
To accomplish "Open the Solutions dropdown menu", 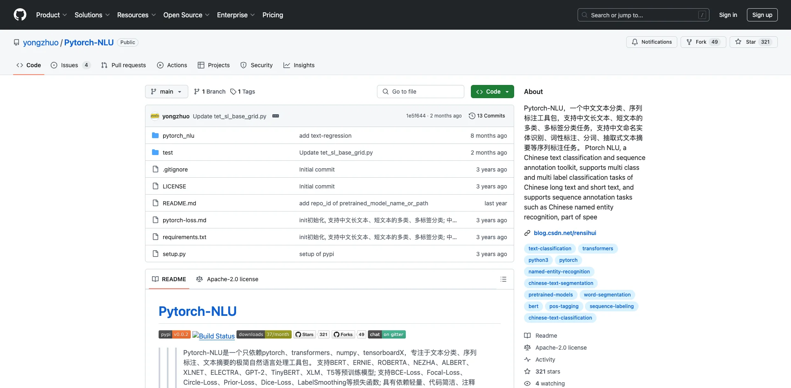I will (x=92, y=15).
